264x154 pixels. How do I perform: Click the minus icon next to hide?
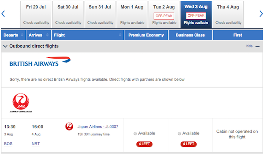258,46
